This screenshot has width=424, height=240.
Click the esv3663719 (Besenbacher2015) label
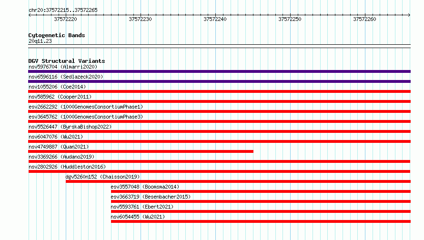pos(151,197)
